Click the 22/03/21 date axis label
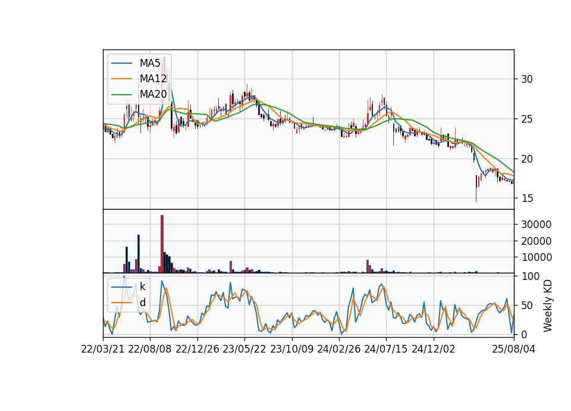This screenshot has height=411, width=571. 103,349
